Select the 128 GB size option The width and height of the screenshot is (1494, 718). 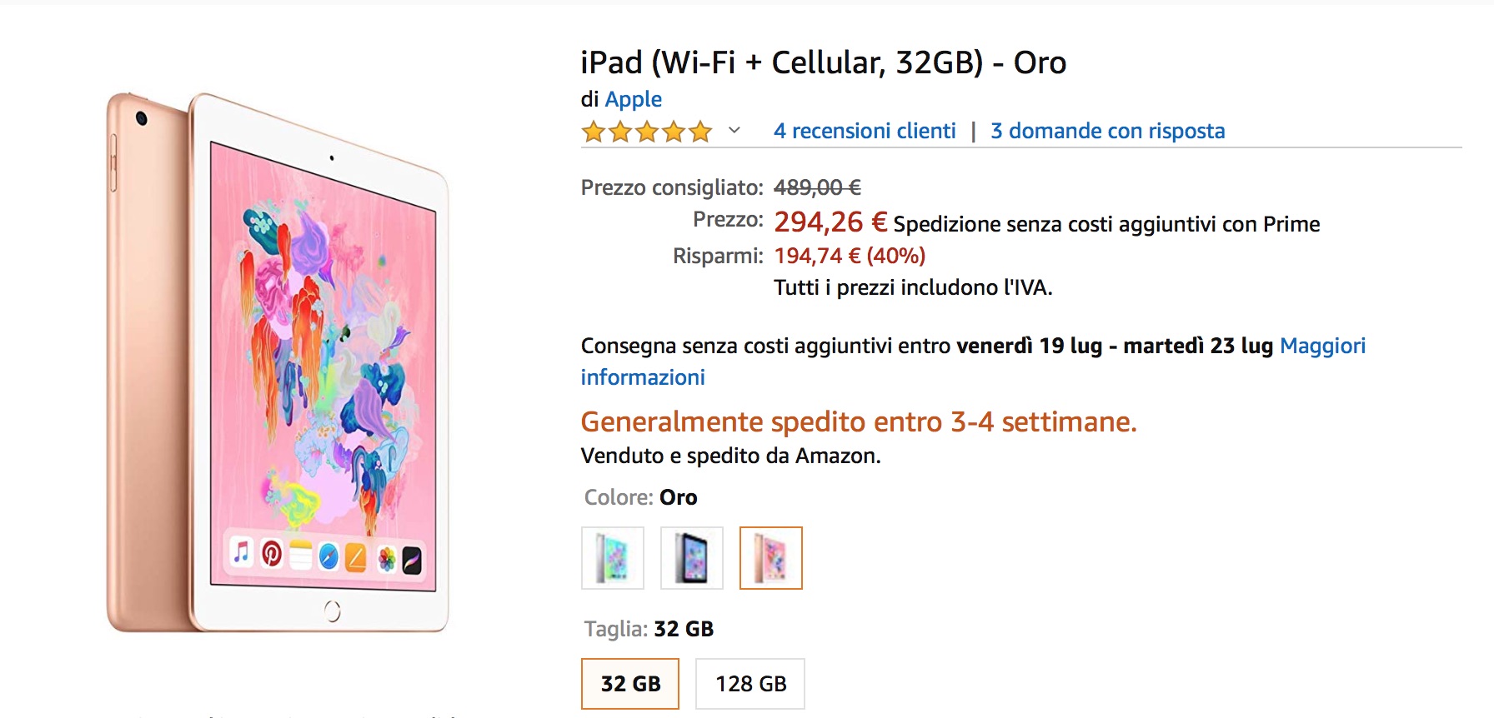click(x=750, y=683)
